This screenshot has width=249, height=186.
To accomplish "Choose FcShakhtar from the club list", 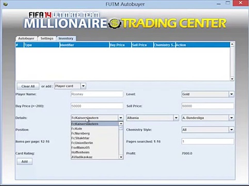I will (95, 138).
